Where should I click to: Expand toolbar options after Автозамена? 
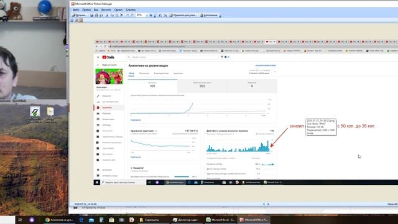(x=220, y=16)
